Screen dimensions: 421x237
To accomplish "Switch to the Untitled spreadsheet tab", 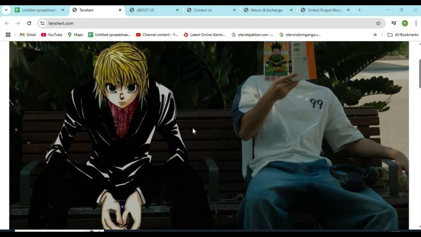I will coord(39,10).
